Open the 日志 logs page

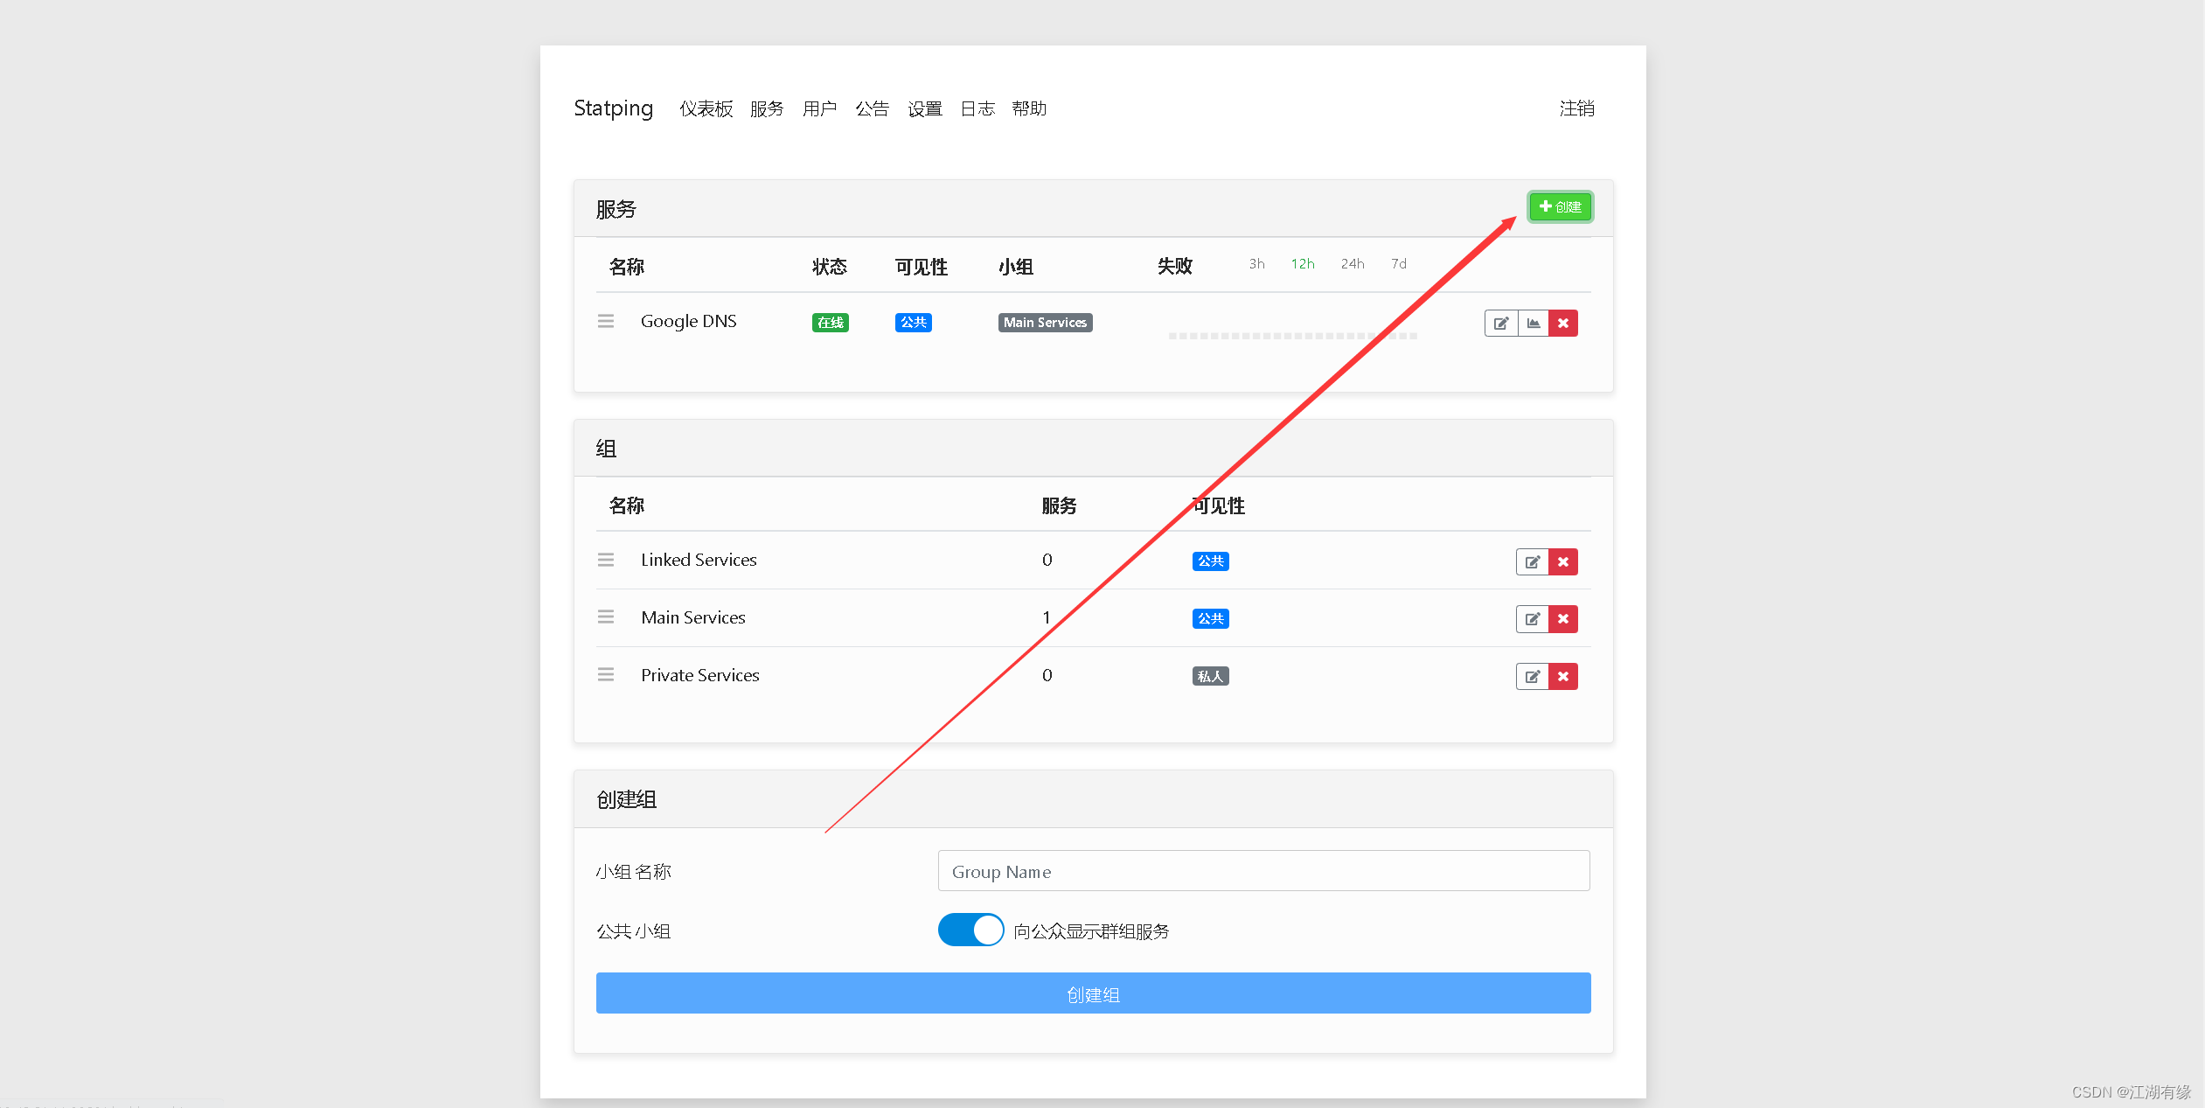[977, 108]
